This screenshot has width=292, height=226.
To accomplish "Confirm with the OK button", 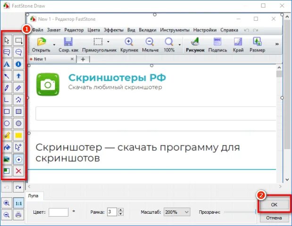I will pos(274,205).
